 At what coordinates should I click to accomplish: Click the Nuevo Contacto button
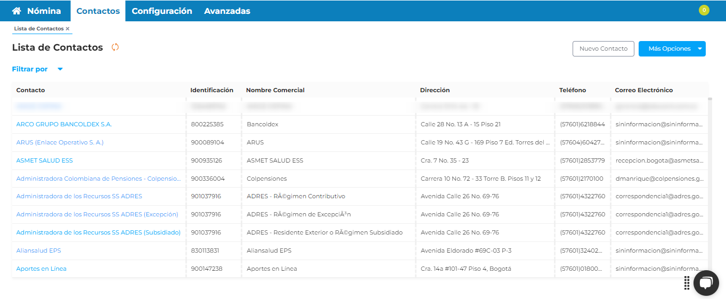603,49
